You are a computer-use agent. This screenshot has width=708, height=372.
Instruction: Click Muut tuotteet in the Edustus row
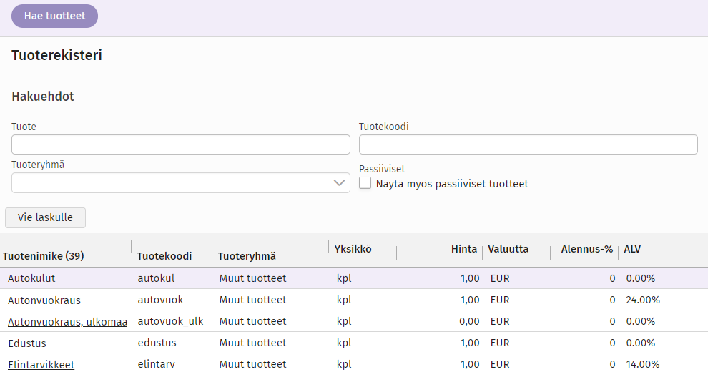click(253, 343)
